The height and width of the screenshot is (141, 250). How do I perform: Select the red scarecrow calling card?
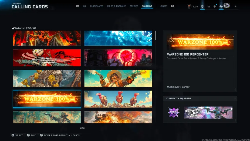(47, 58)
